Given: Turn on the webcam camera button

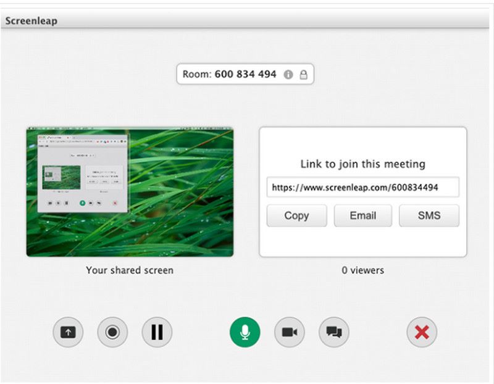Looking at the screenshot, I should 290,332.
